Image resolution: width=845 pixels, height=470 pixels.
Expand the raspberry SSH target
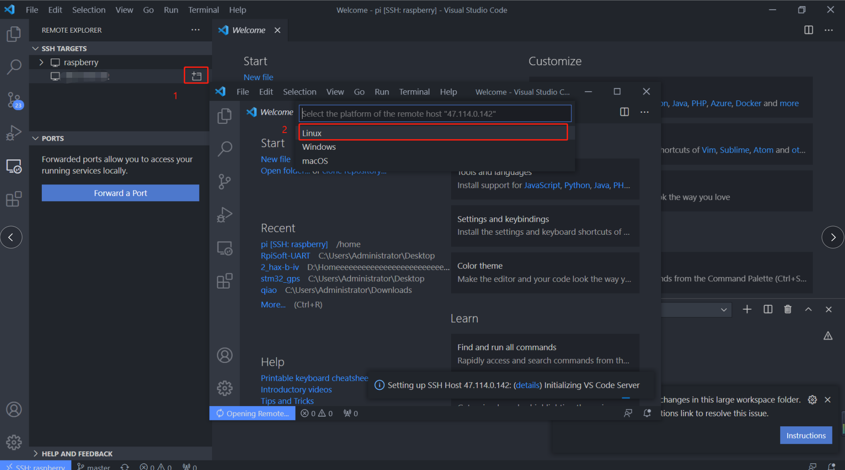click(41, 62)
